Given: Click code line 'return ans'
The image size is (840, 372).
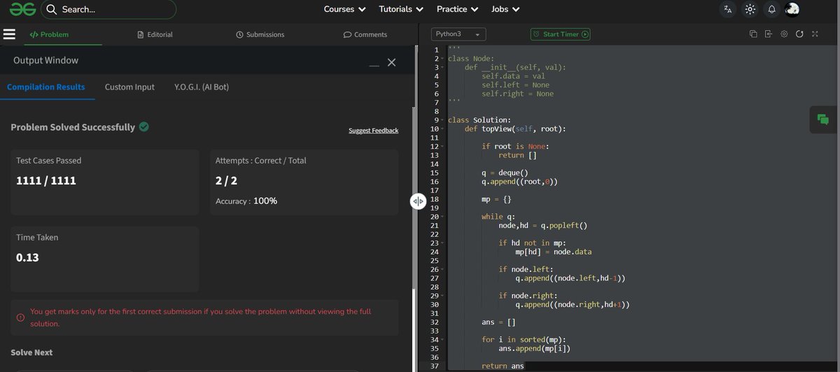Looking at the screenshot, I should (x=503, y=366).
